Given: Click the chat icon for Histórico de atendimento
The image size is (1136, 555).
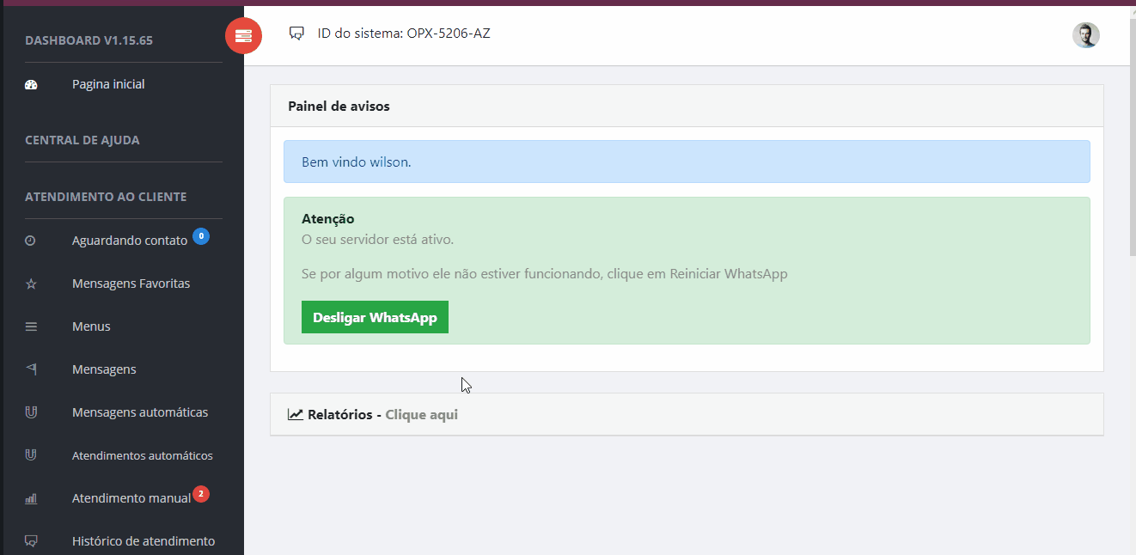Looking at the screenshot, I should (31, 541).
